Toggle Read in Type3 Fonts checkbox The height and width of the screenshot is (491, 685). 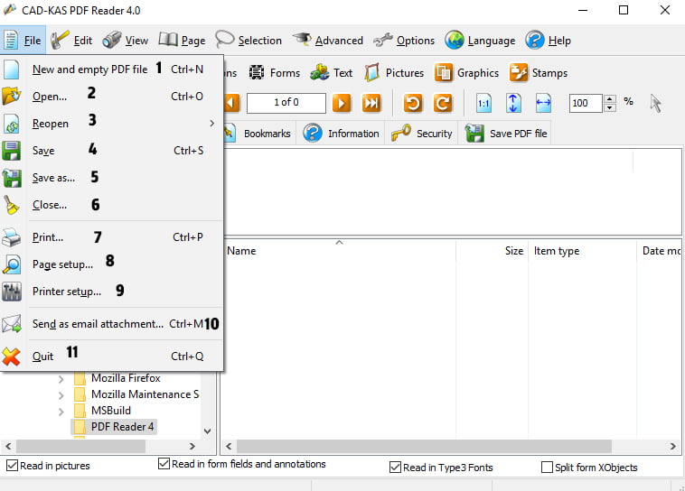[x=395, y=468]
